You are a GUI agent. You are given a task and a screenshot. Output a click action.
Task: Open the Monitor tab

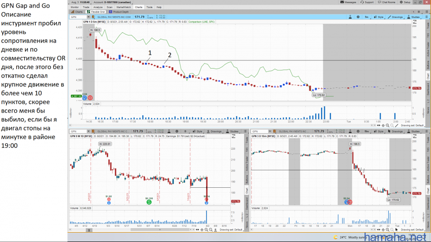tap(75, 7)
